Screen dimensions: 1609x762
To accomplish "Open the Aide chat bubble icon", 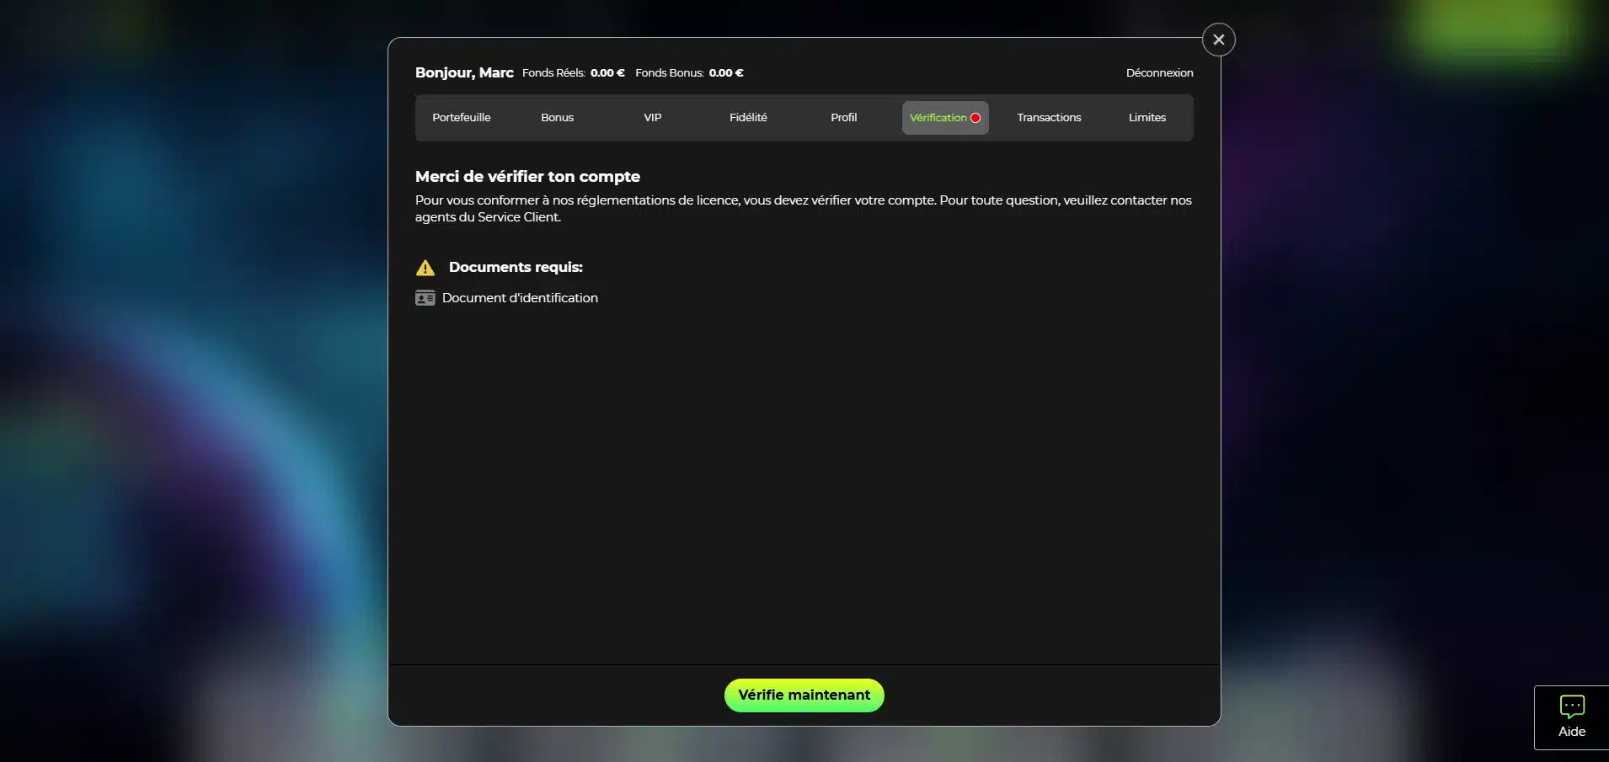I will (x=1572, y=706).
